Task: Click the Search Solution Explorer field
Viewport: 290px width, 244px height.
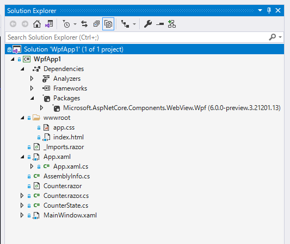Action: (x=137, y=37)
